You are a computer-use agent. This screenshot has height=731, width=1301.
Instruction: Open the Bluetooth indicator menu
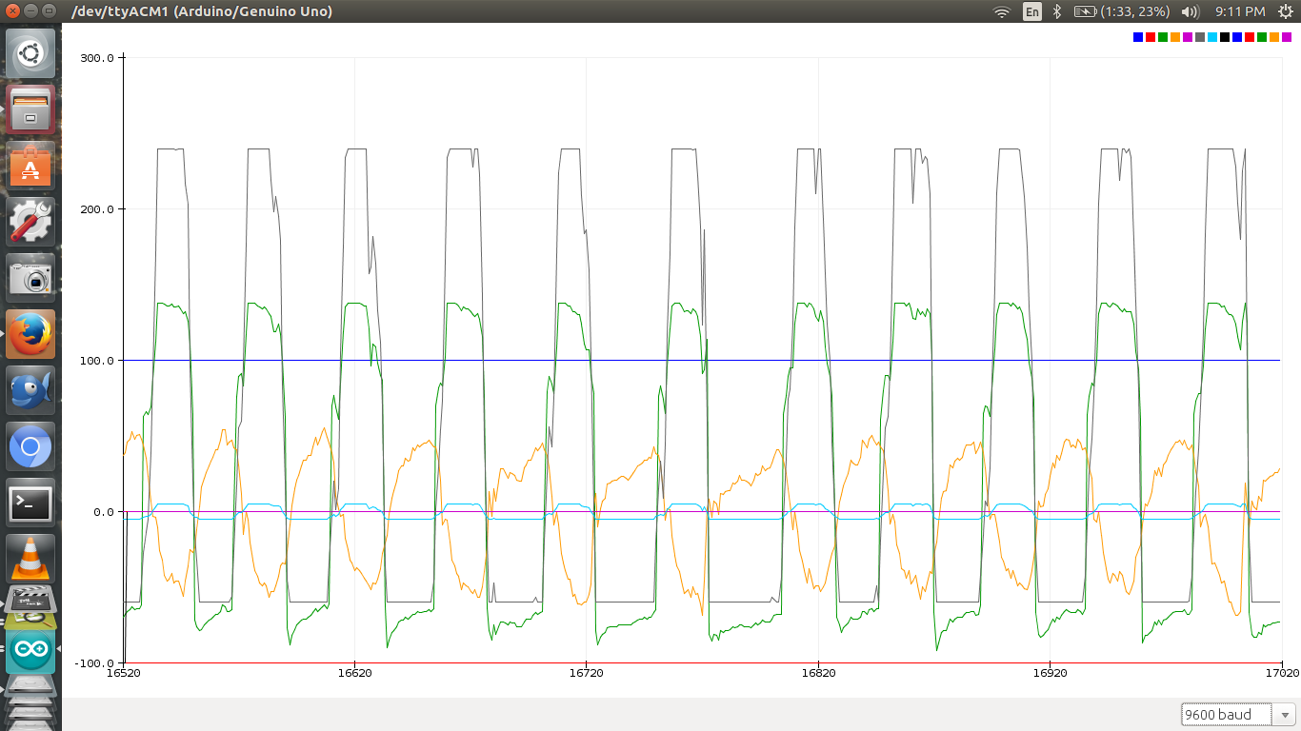[1057, 11]
